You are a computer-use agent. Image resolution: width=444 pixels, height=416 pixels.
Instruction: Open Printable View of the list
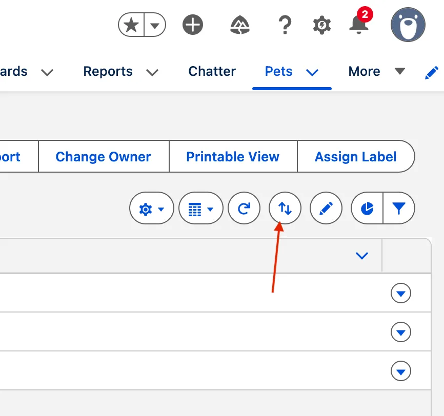tap(232, 156)
